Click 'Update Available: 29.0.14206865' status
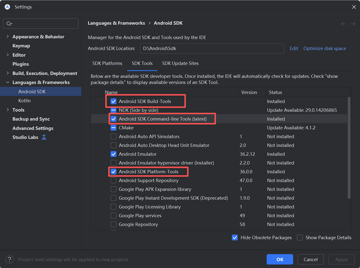Screen dimensions: 360x268 [302, 110]
